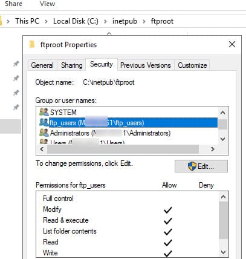Switch to the General tab
The width and height of the screenshot is (246, 259).
click(42, 65)
